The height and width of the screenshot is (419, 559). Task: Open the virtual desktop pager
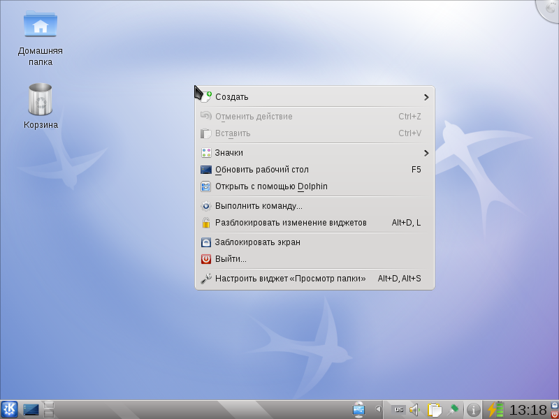tap(48, 409)
